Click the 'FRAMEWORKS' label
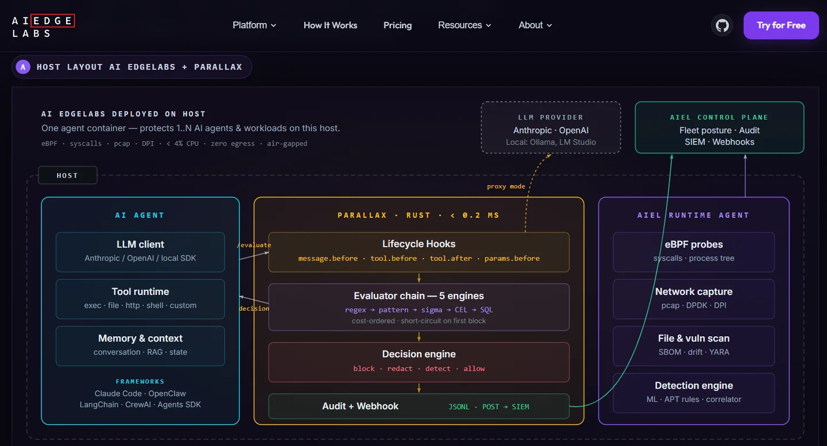The height and width of the screenshot is (446, 827). 140,382
